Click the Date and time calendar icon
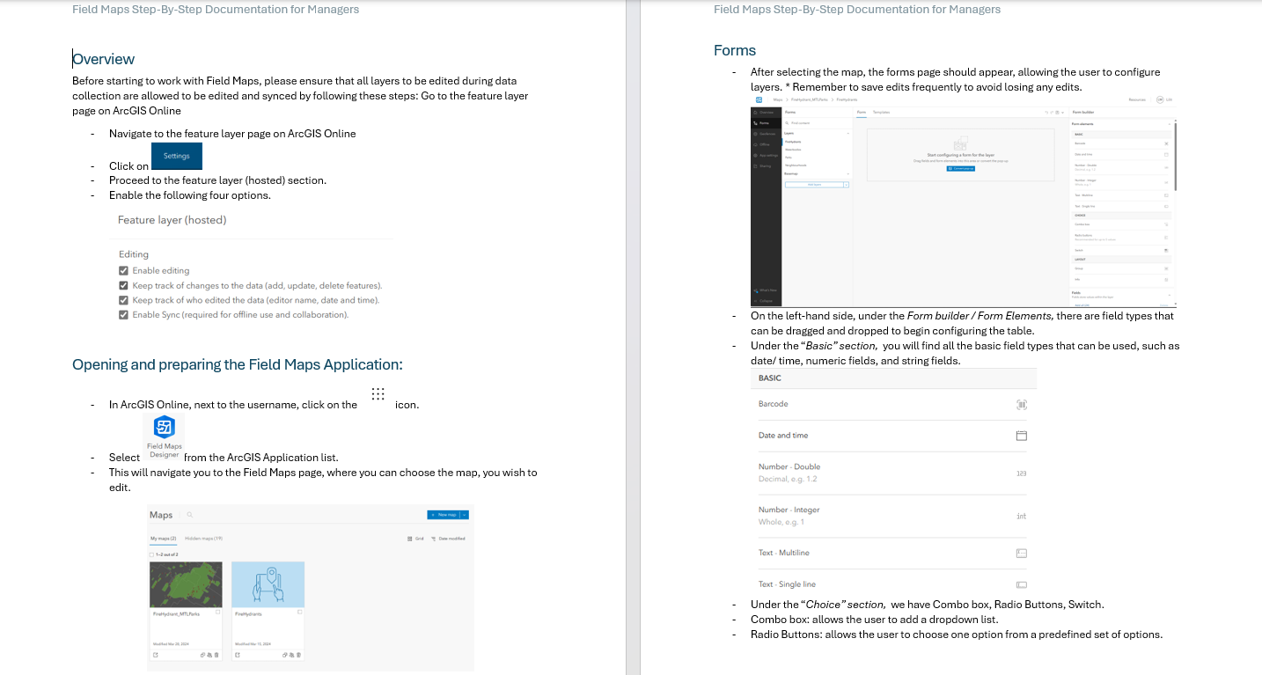This screenshot has width=1262, height=675. pos(1022,436)
